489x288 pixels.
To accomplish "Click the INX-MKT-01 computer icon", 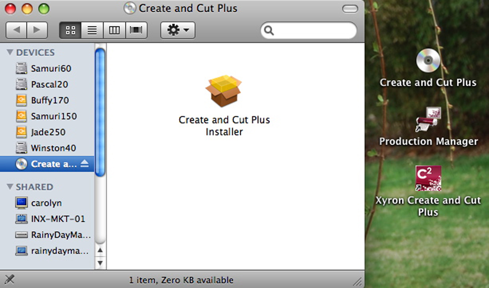I will pyautogui.click(x=21, y=218).
